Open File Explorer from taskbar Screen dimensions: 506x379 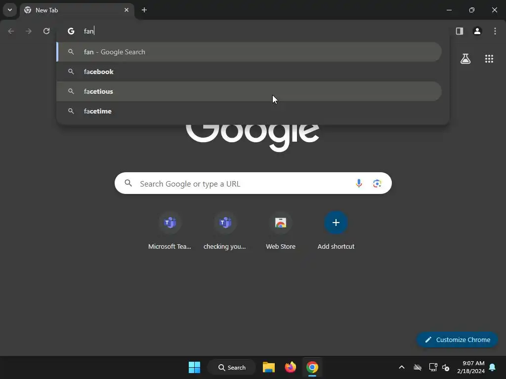coord(269,367)
